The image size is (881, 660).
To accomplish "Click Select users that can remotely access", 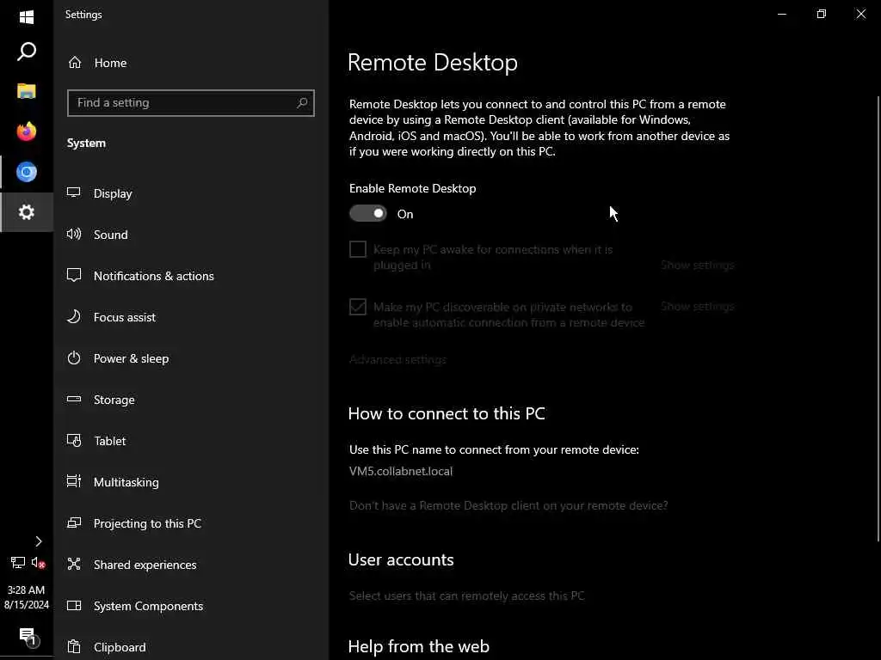I will (x=466, y=596).
